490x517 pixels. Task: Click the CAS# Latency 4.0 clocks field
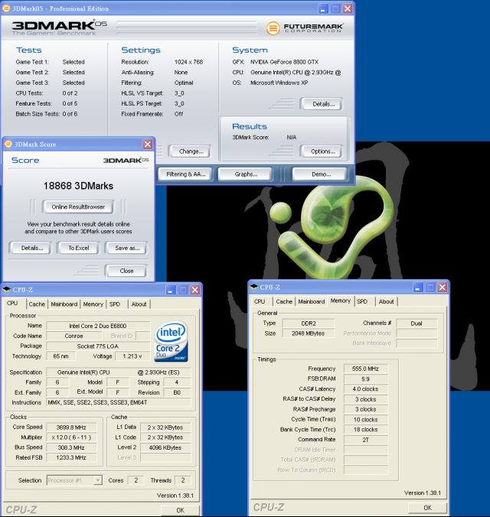point(365,389)
